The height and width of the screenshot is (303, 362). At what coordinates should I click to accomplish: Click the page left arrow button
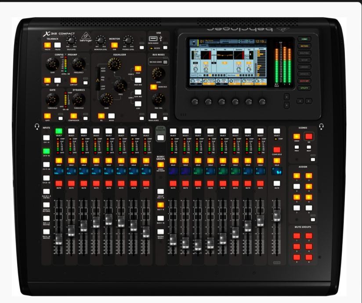coord(300,101)
